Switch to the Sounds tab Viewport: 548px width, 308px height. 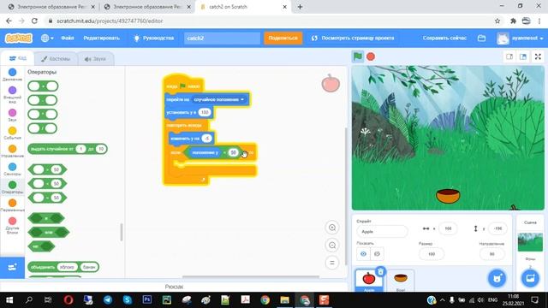coord(95,59)
